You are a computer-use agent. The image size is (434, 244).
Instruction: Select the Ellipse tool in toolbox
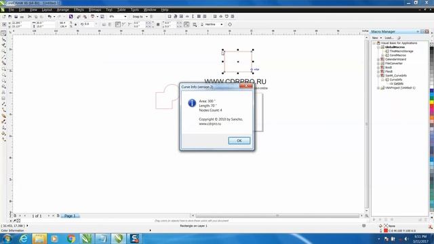[x=3, y=75]
